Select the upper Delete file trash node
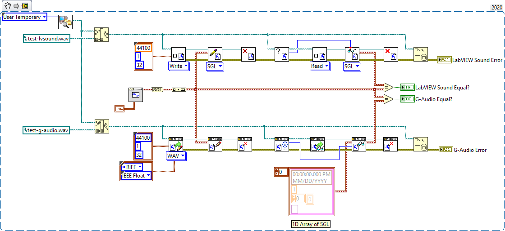Screen dimensions: 505x231 click(x=421, y=55)
